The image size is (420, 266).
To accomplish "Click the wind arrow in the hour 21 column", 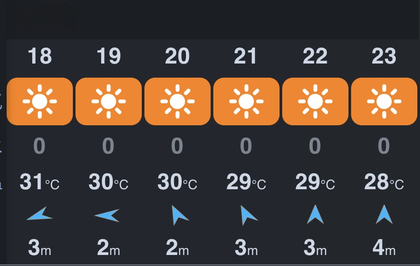I will pyautogui.click(x=248, y=215).
